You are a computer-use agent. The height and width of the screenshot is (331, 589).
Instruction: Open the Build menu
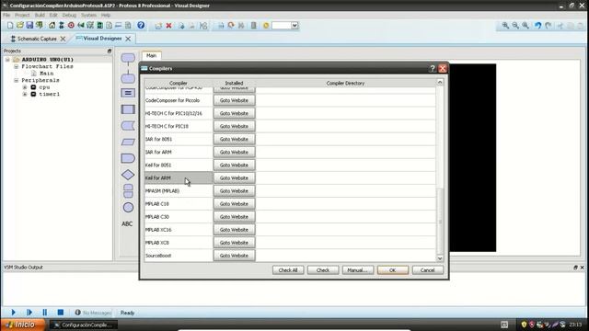(40, 15)
